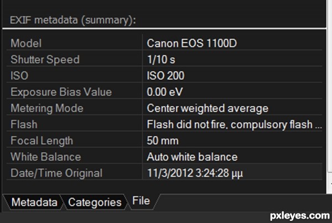The height and width of the screenshot is (223, 332).
Task: Click the Shutter Speed label
Action: click(45, 59)
